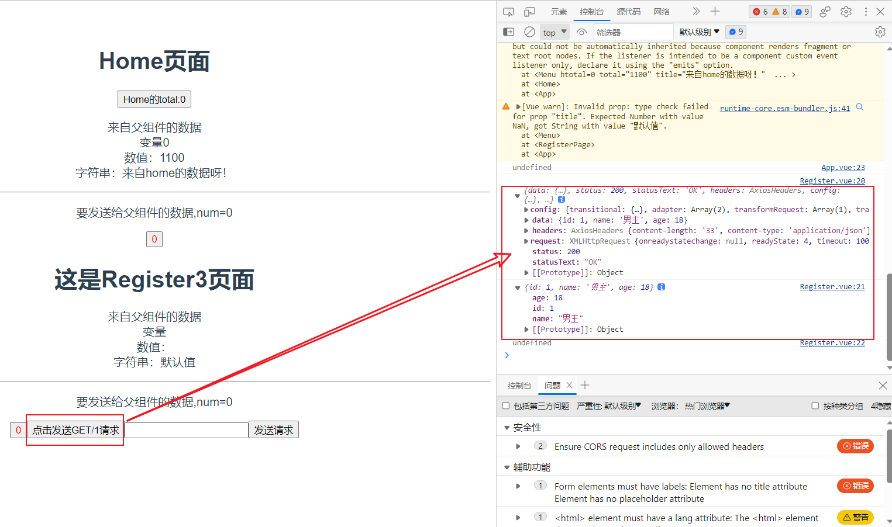Viewport: 892px width, 527px height.
Task: Activate the inspect element picker icon
Action: pos(508,12)
